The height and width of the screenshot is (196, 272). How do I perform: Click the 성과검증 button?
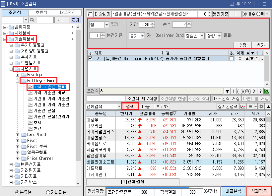coord(259,191)
